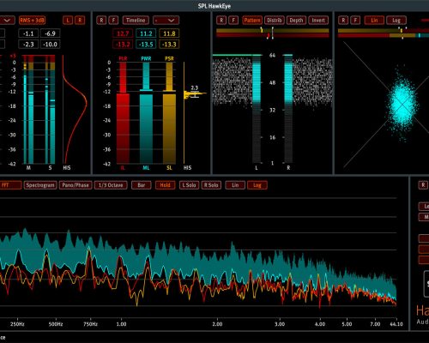Set vectorscope scaling to Lin
The image size is (429, 343).
coord(374,21)
